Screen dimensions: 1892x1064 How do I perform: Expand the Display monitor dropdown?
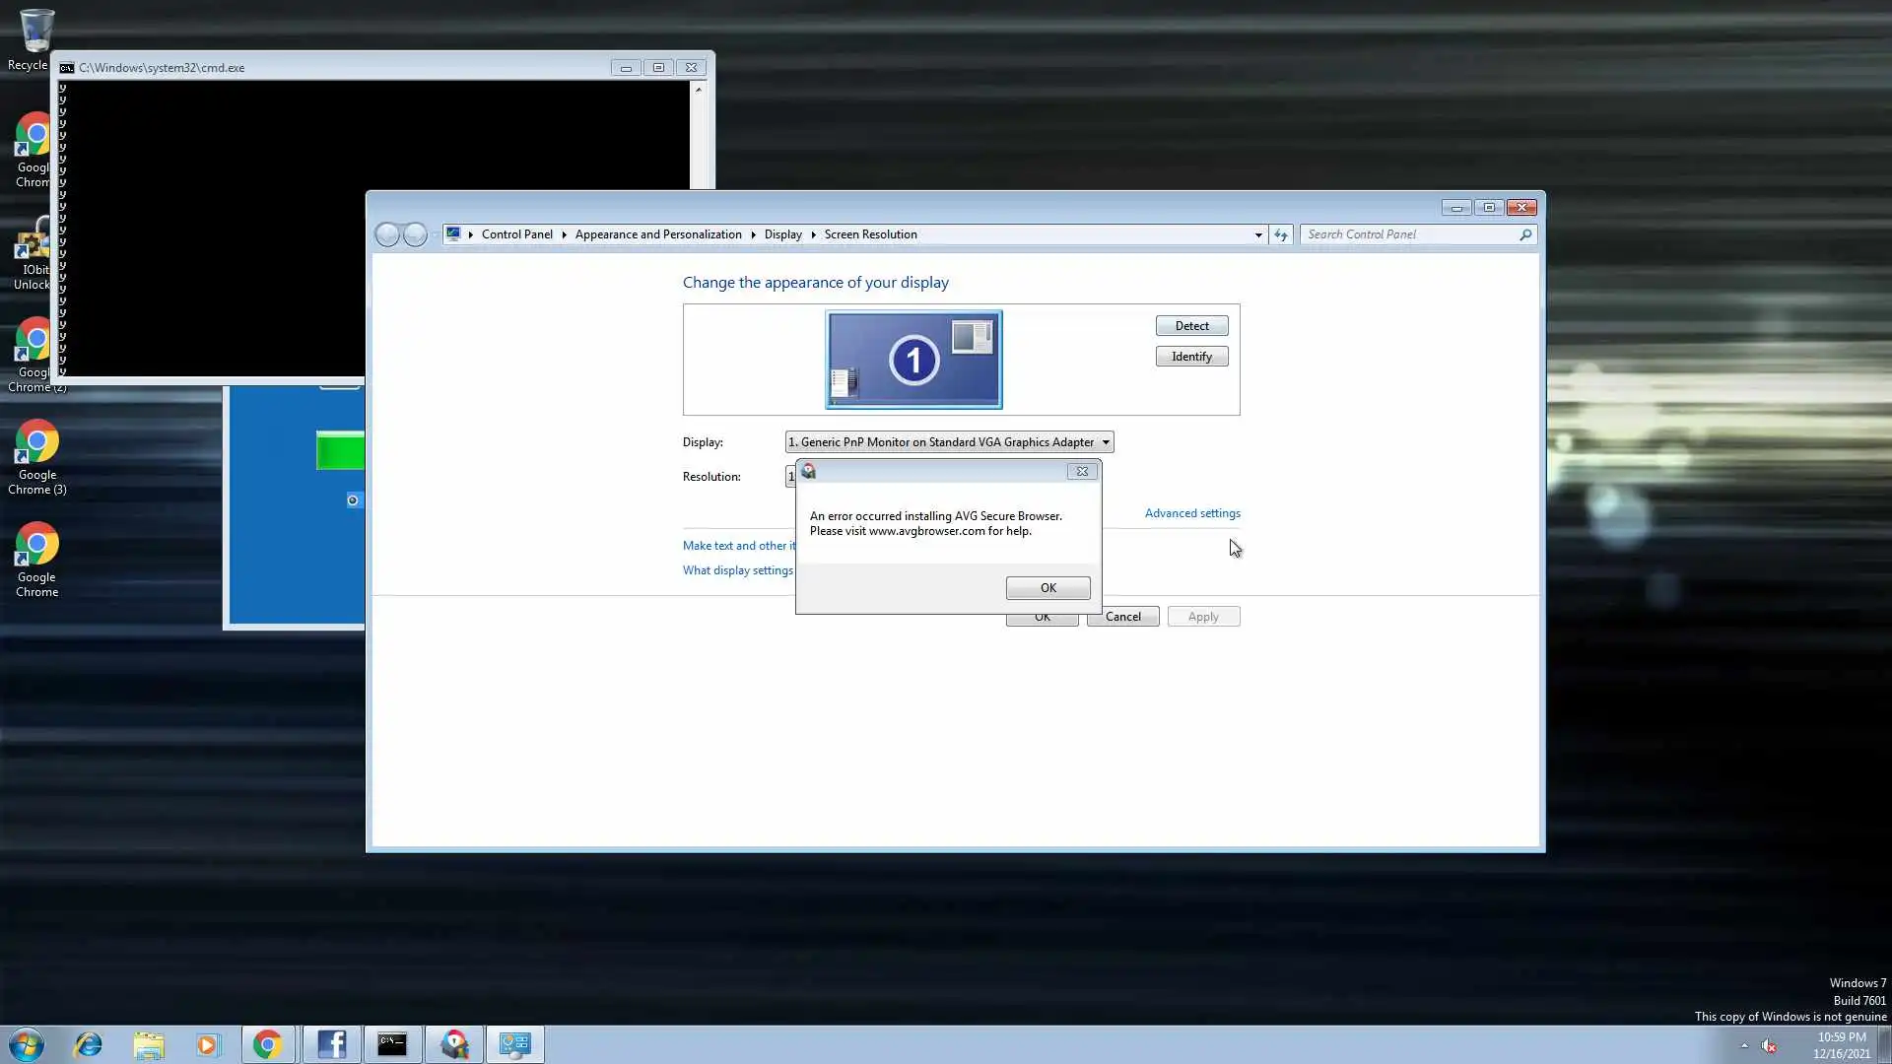pyautogui.click(x=1106, y=442)
